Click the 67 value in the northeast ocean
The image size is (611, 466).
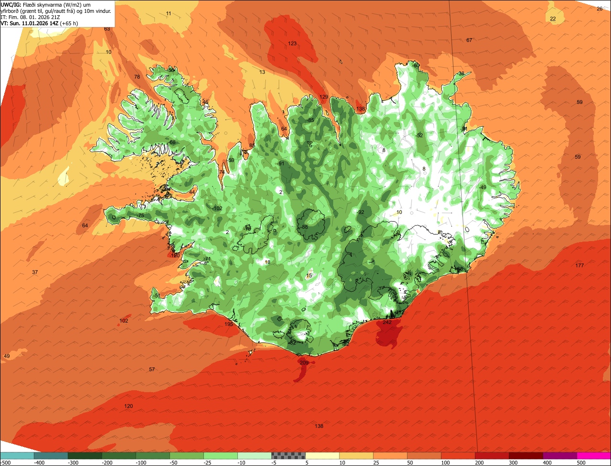click(x=469, y=40)
